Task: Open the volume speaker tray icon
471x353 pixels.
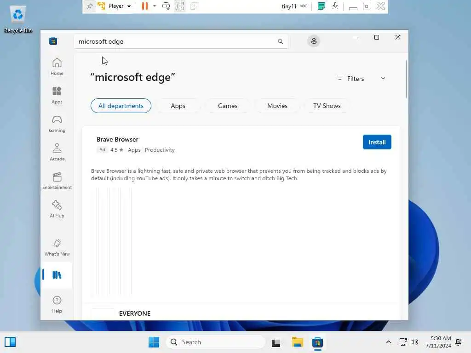Action: 414,342
